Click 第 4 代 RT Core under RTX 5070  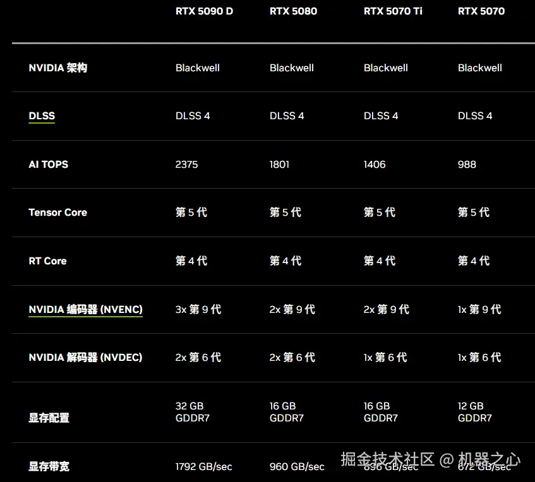[x=474, y=261]
